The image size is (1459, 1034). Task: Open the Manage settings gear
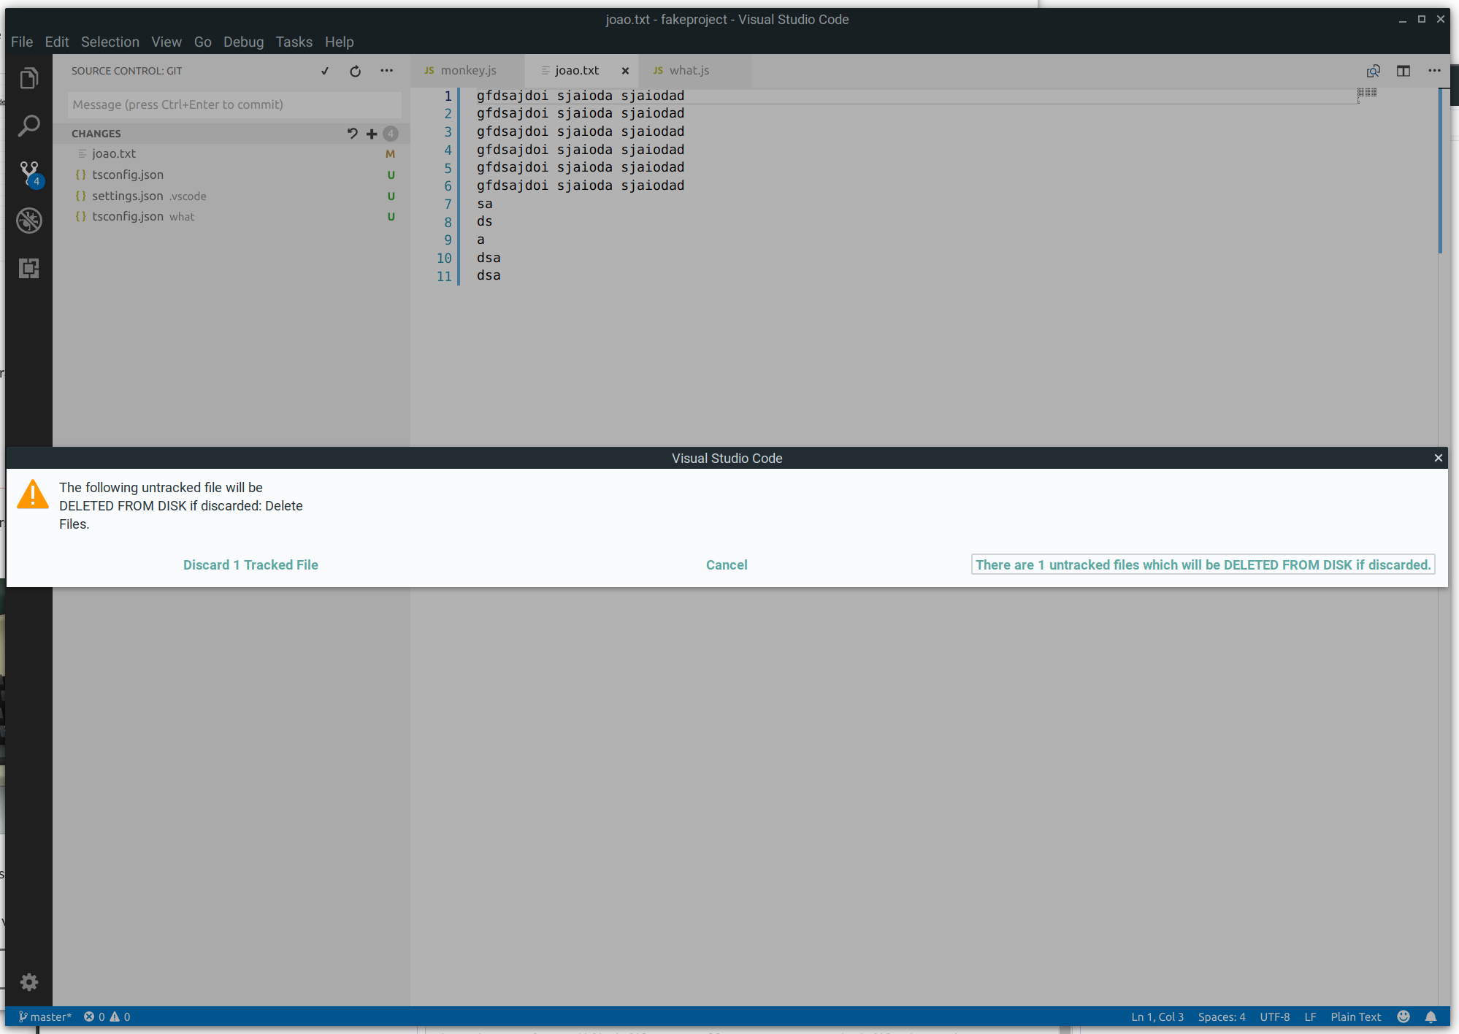[29, 982]
